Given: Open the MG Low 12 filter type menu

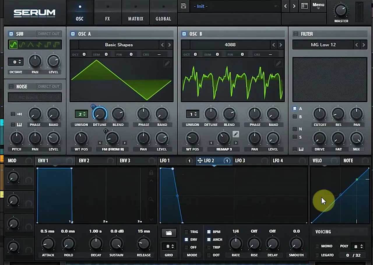Looking at the screenshot, I should coord(323,45).
